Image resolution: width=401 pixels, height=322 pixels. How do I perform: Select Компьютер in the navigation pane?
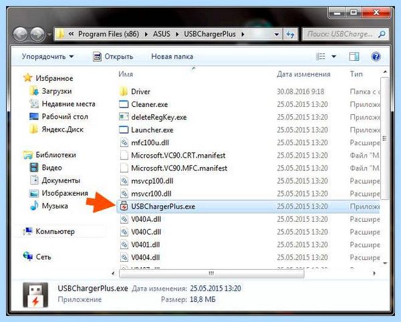(x=55, y=232)
